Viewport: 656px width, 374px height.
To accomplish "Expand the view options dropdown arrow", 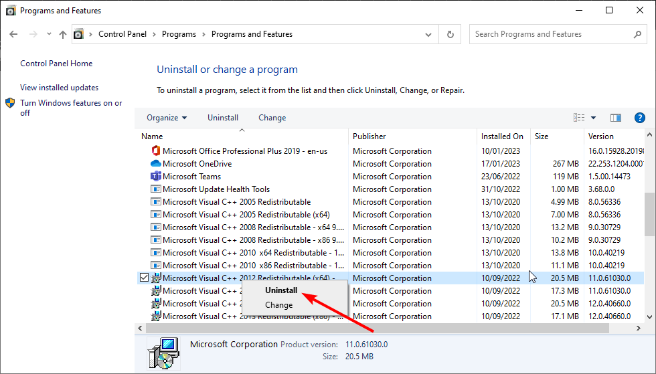I will (593, 118).
